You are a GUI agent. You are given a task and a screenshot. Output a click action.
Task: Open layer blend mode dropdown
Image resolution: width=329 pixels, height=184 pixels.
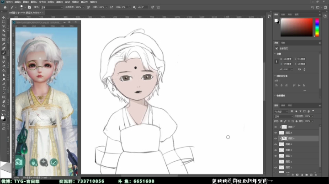(x=283, y=116)
